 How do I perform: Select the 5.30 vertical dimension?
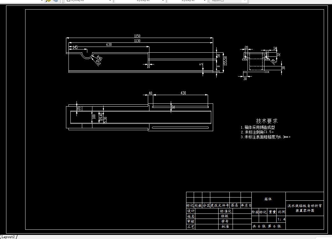point(105,120)
